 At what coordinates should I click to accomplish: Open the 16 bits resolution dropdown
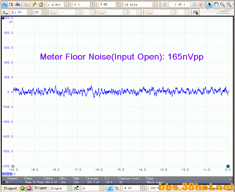click(155, 4)
